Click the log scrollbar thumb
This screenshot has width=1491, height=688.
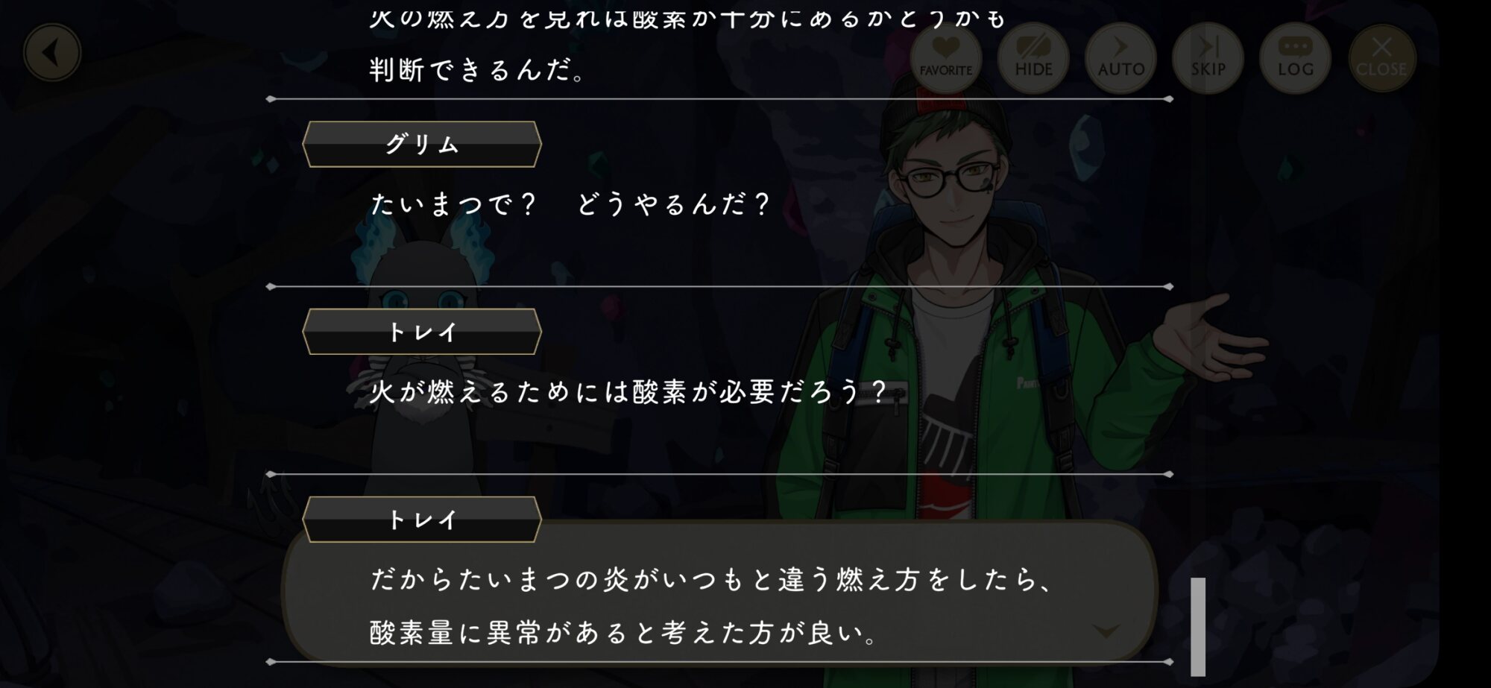click(1198, 626)
